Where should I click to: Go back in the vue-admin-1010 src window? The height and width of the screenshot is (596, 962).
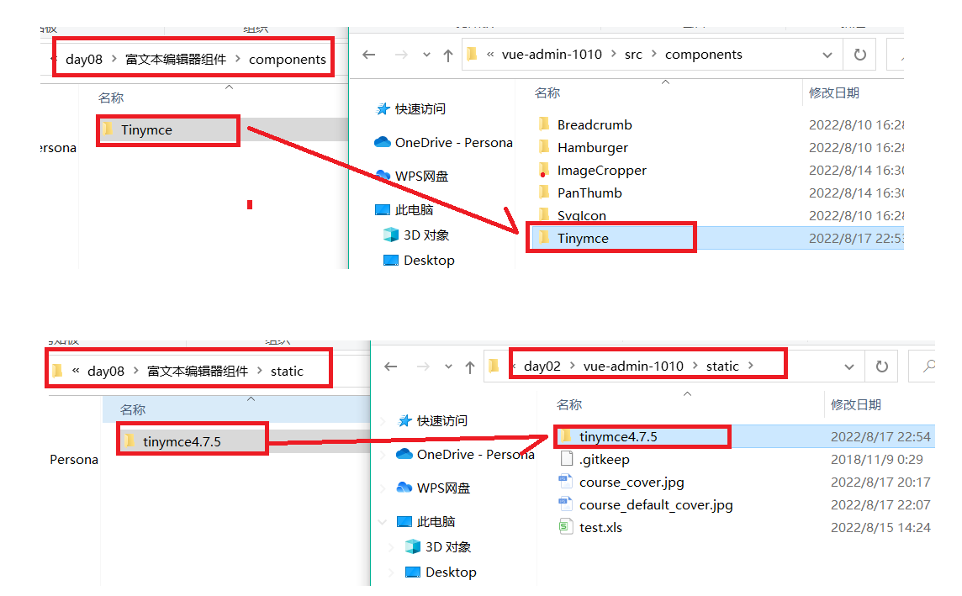click(368, 55)
